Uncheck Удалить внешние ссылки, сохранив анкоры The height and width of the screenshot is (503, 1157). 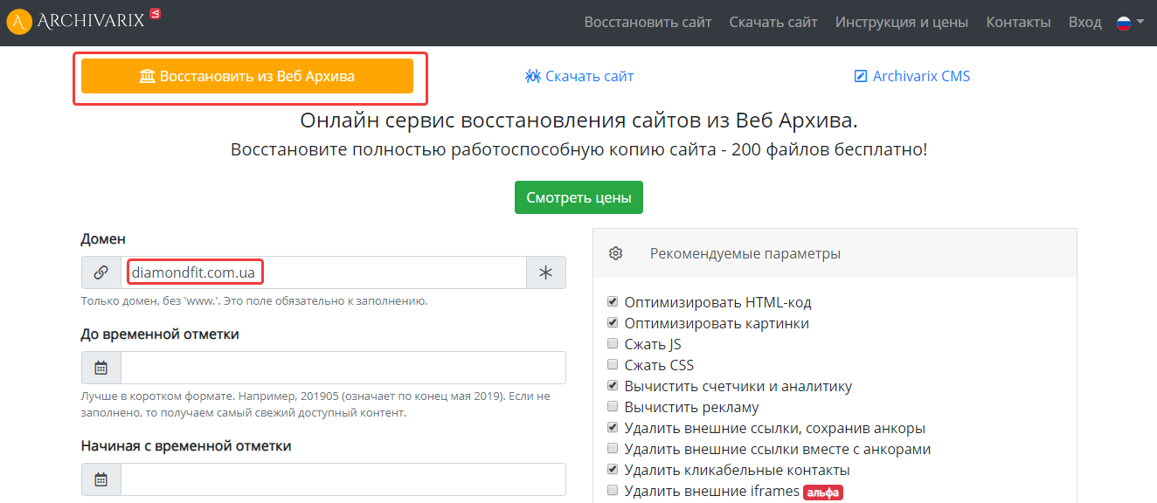pyautogui.click(x=613, y=428)
